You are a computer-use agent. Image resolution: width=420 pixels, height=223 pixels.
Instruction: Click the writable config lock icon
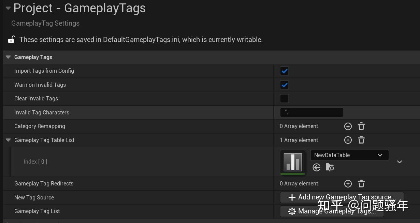(12, 39)
